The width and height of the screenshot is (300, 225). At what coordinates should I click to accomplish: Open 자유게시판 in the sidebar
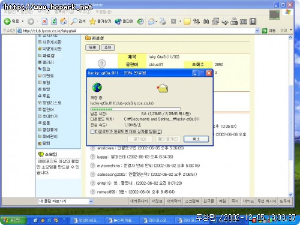[x=52, y=42]
